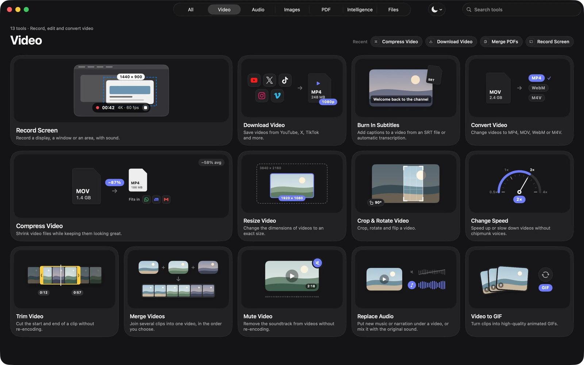Open the Crop & Rotate Video tool

(406, 196)
